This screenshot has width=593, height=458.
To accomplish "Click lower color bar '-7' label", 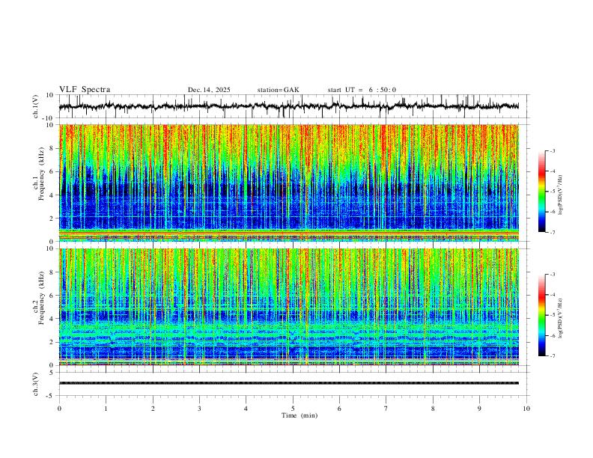I will point(552,355).
